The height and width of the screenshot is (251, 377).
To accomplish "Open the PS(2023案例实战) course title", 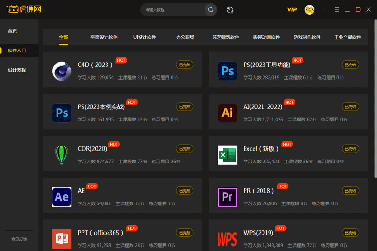I will 101,107.
